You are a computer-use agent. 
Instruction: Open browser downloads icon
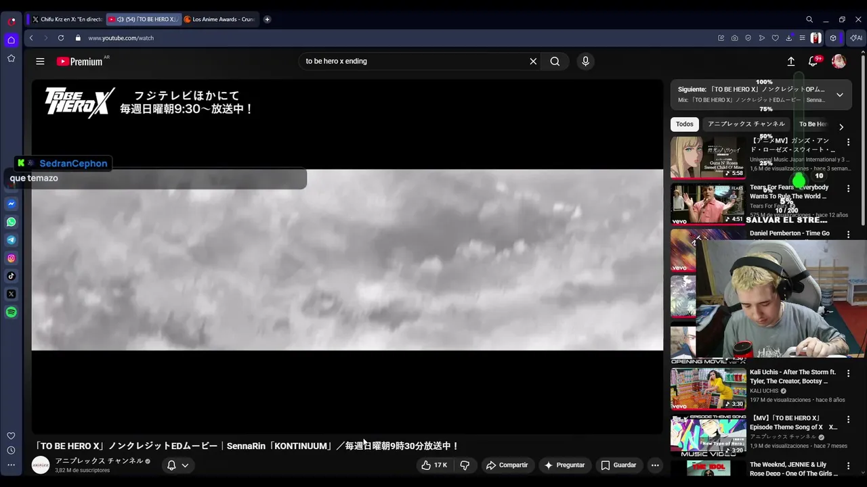[789, 38]
